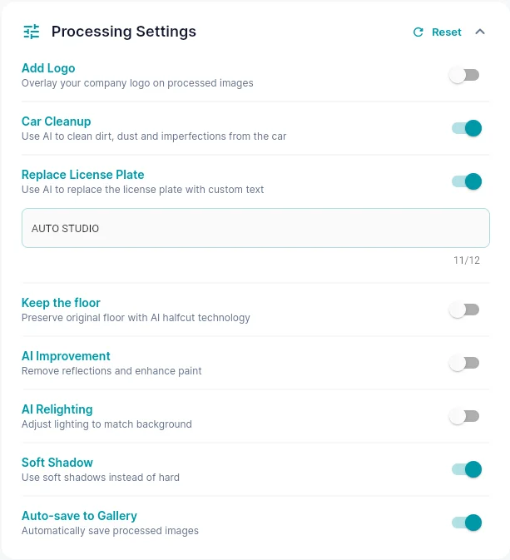This screenshot has width=510, height=560.
Task: Click the Processing Settings sliders icon
Action: click(x=32, y=32)
